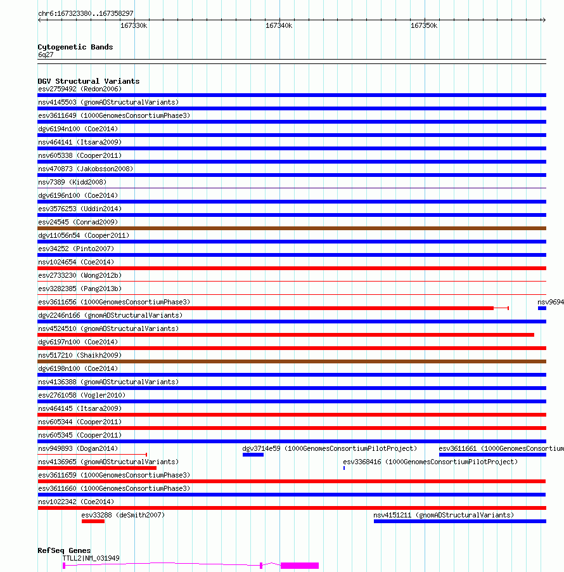Open esv3368416 (1000GenomesConsortiumPilotProject) label
This screenshot has width=564, height=572.
click(430, 462)
